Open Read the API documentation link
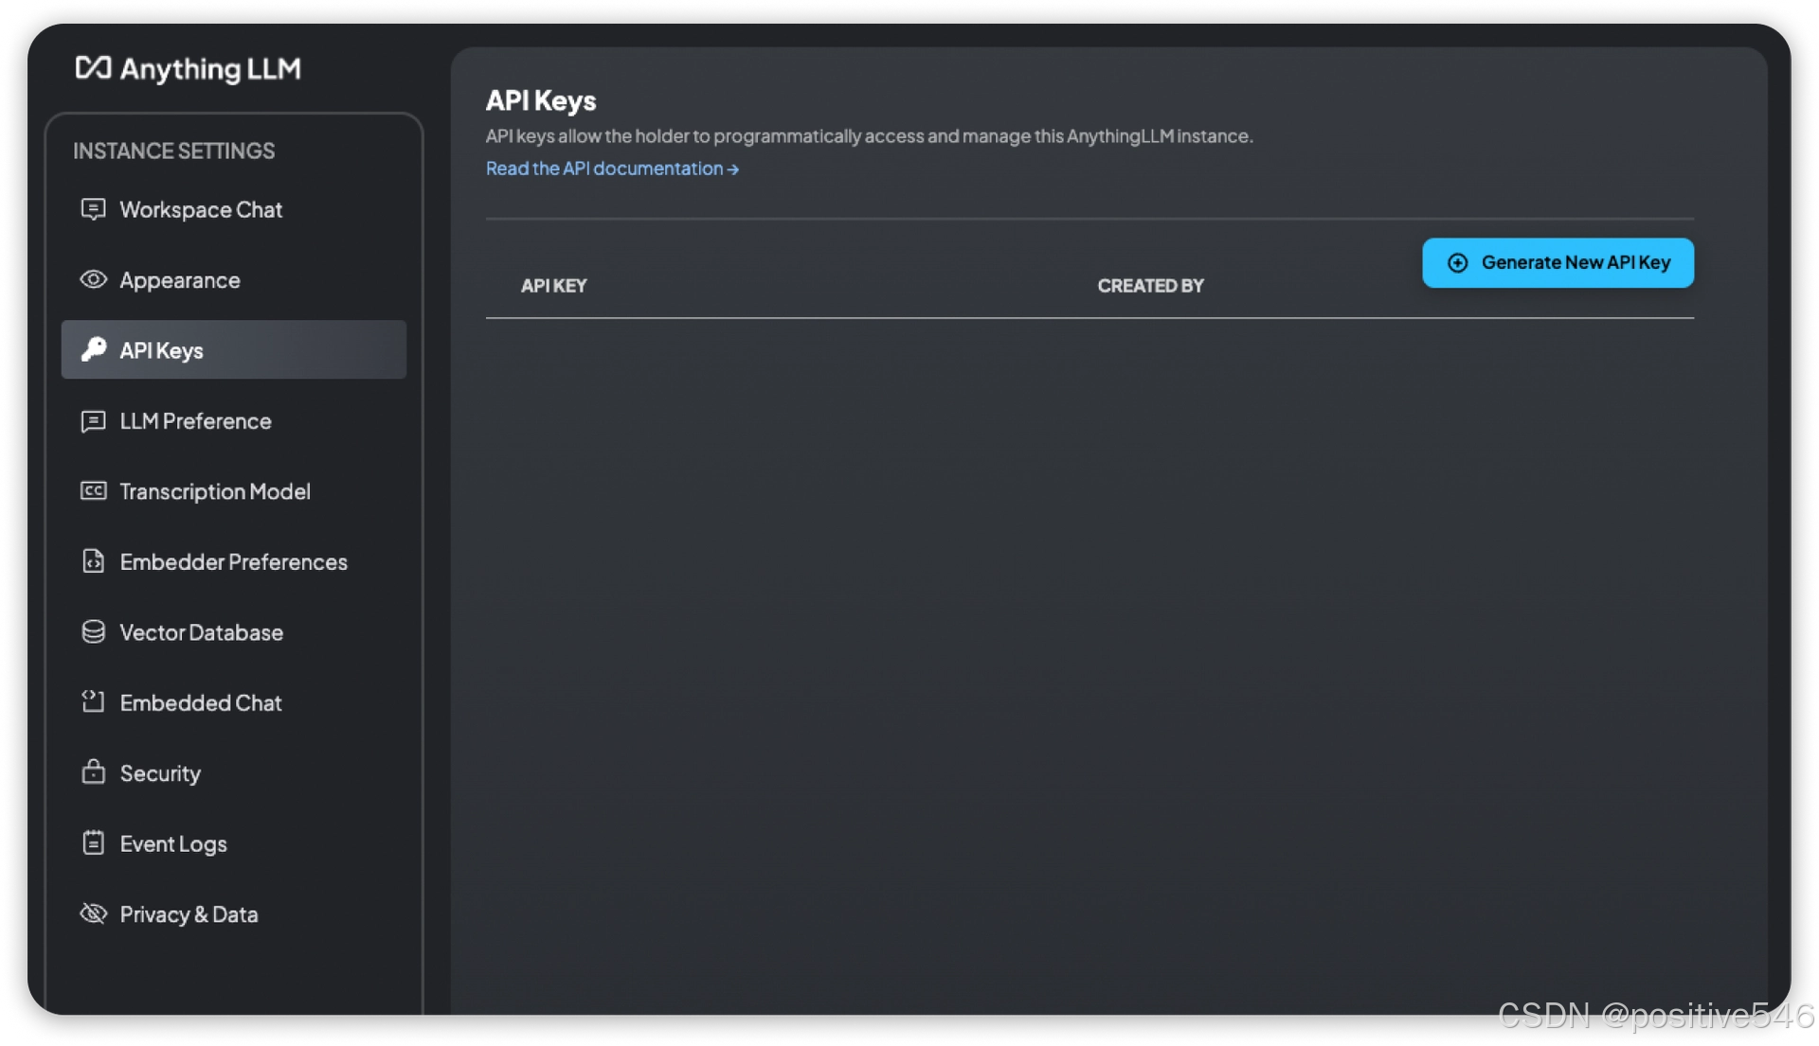 [x=611, y=168]
